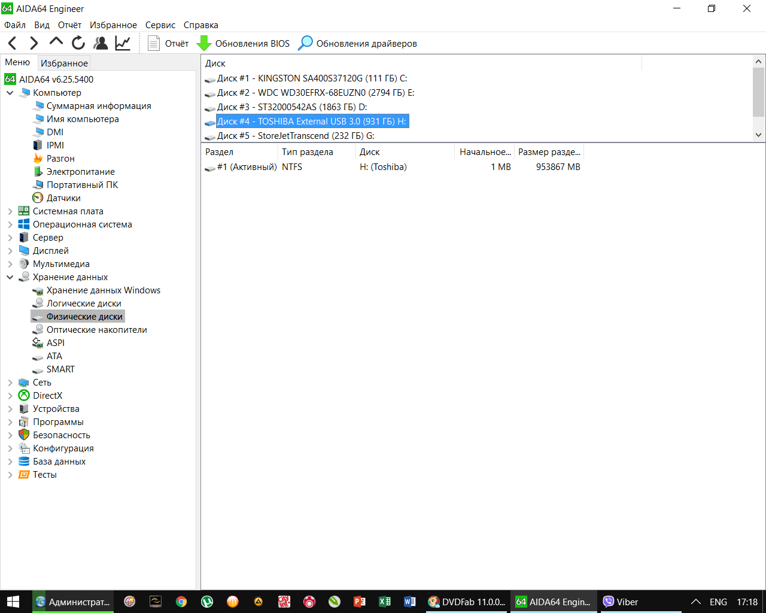Expand the Сеть tree node
766x613 pixels.
tap(10, 383)
